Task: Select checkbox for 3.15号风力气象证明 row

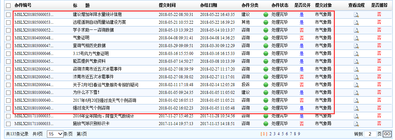Action: [x=8, y=54]
